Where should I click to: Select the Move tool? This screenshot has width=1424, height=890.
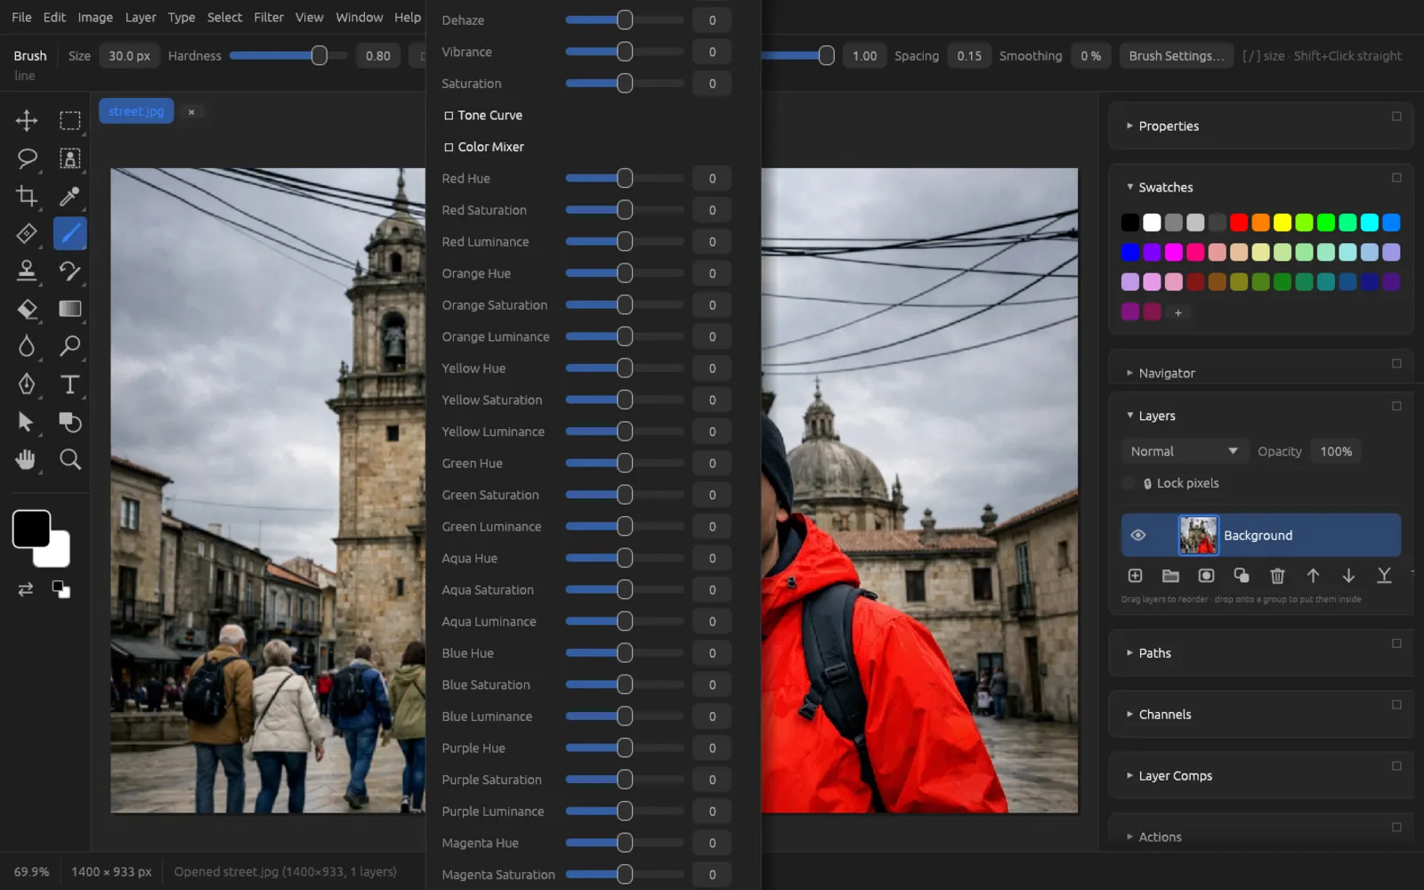pos(27,120)
